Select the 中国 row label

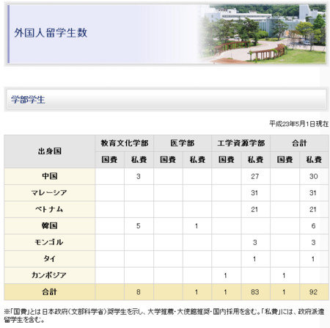point(50,176)
